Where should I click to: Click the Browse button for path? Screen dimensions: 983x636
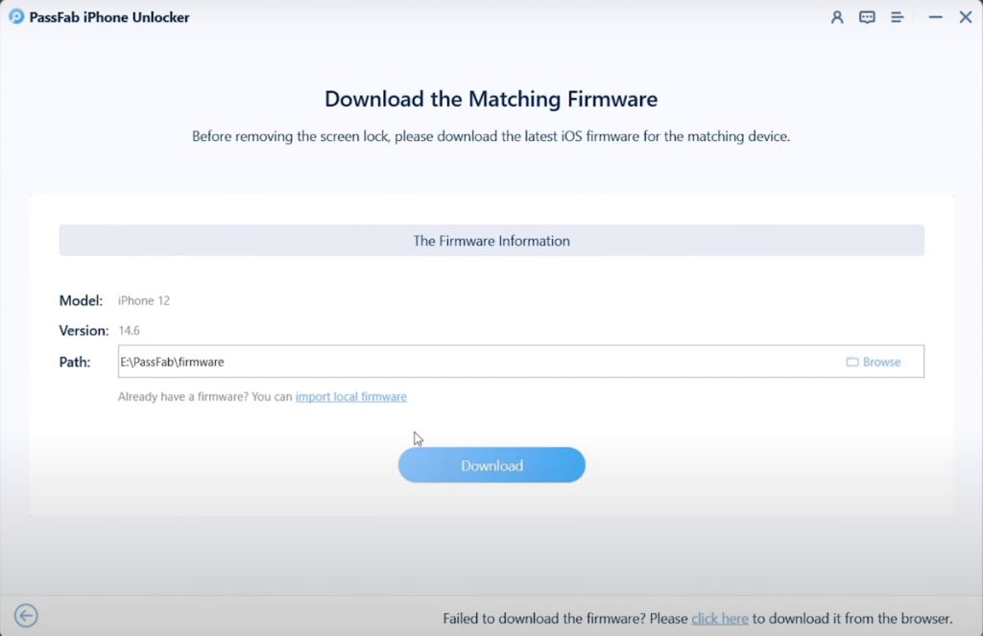(874, 362)
